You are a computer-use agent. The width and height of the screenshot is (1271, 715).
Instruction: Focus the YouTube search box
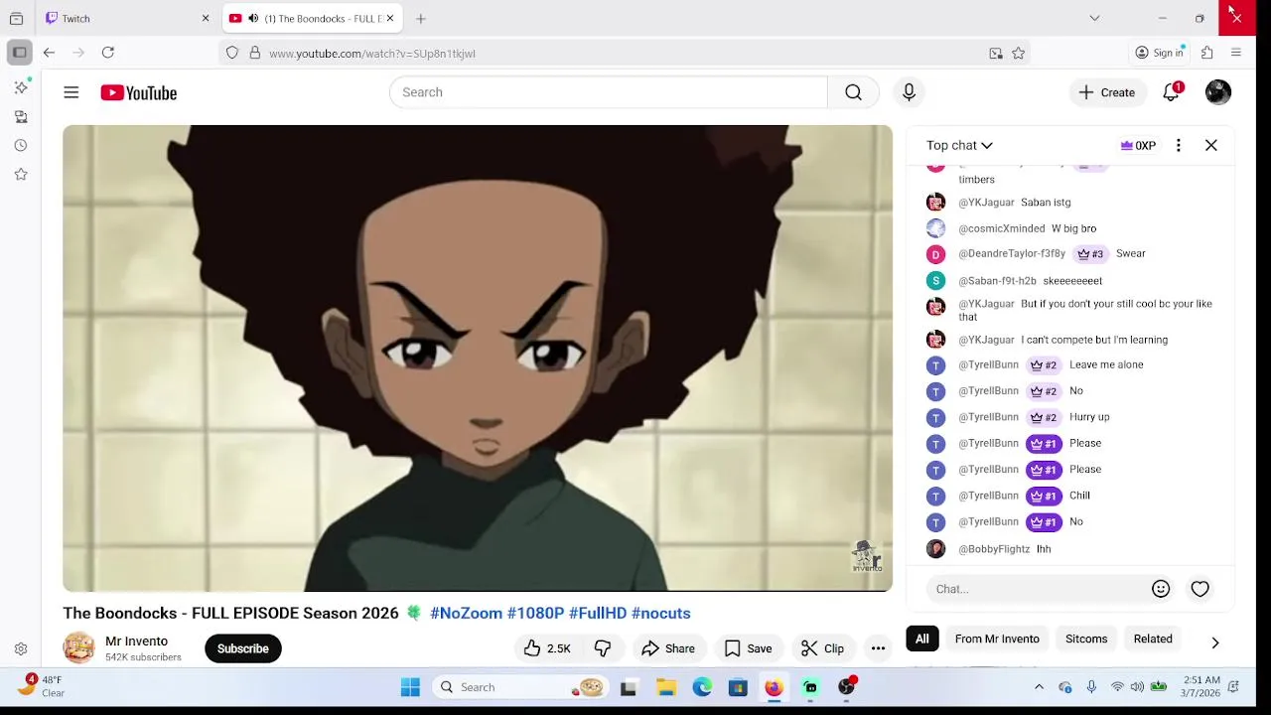coord(608,92)
